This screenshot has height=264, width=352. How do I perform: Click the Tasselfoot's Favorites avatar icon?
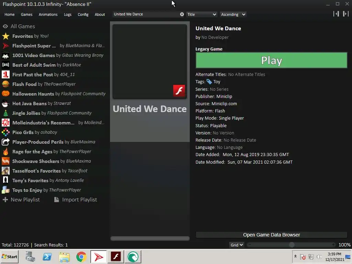click(5, 171)
